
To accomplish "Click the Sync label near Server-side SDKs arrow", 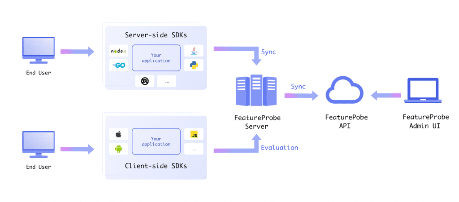I will pyautogui.click(x=268, y=52).
